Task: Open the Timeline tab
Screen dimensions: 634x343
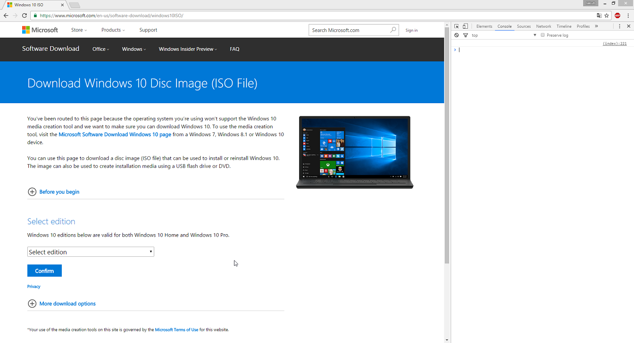Action: click(x=564, y=26)
